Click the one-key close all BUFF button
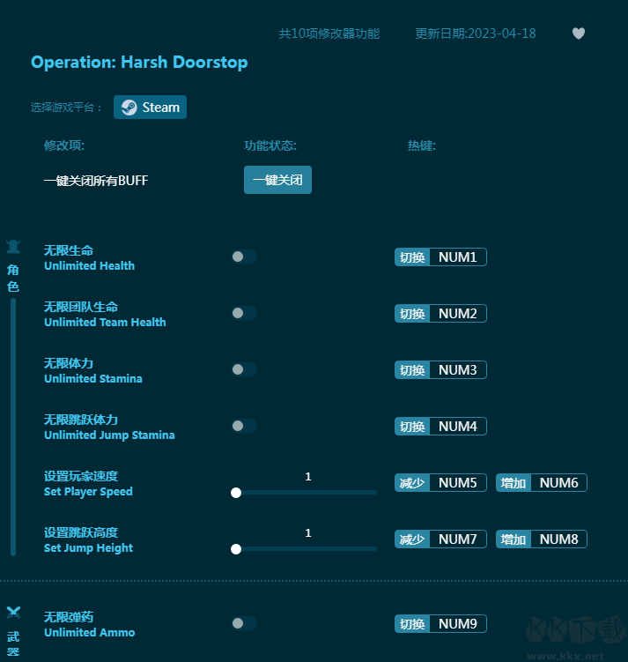 pyautogui.click(x=277, y=180)
